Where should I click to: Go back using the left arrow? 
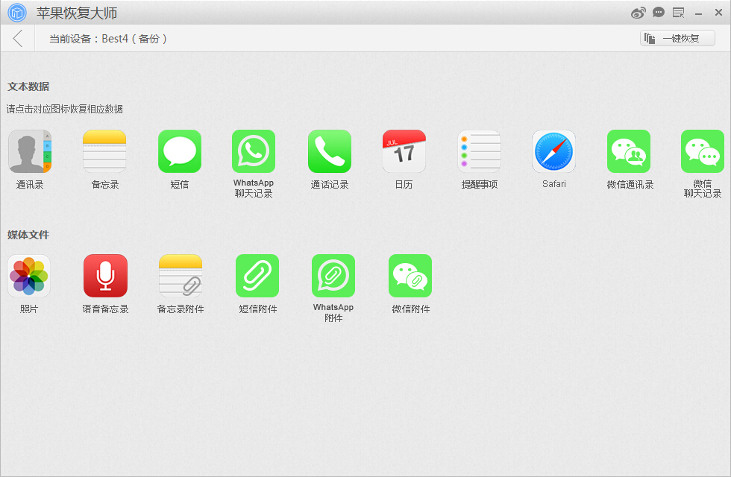[x=18, y=39]
